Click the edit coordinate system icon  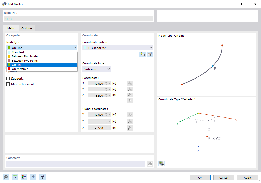(x=150, y=55)
